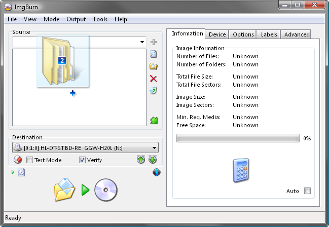
Task: Click the Ready status bar text
Action: [x=13, y=218]
